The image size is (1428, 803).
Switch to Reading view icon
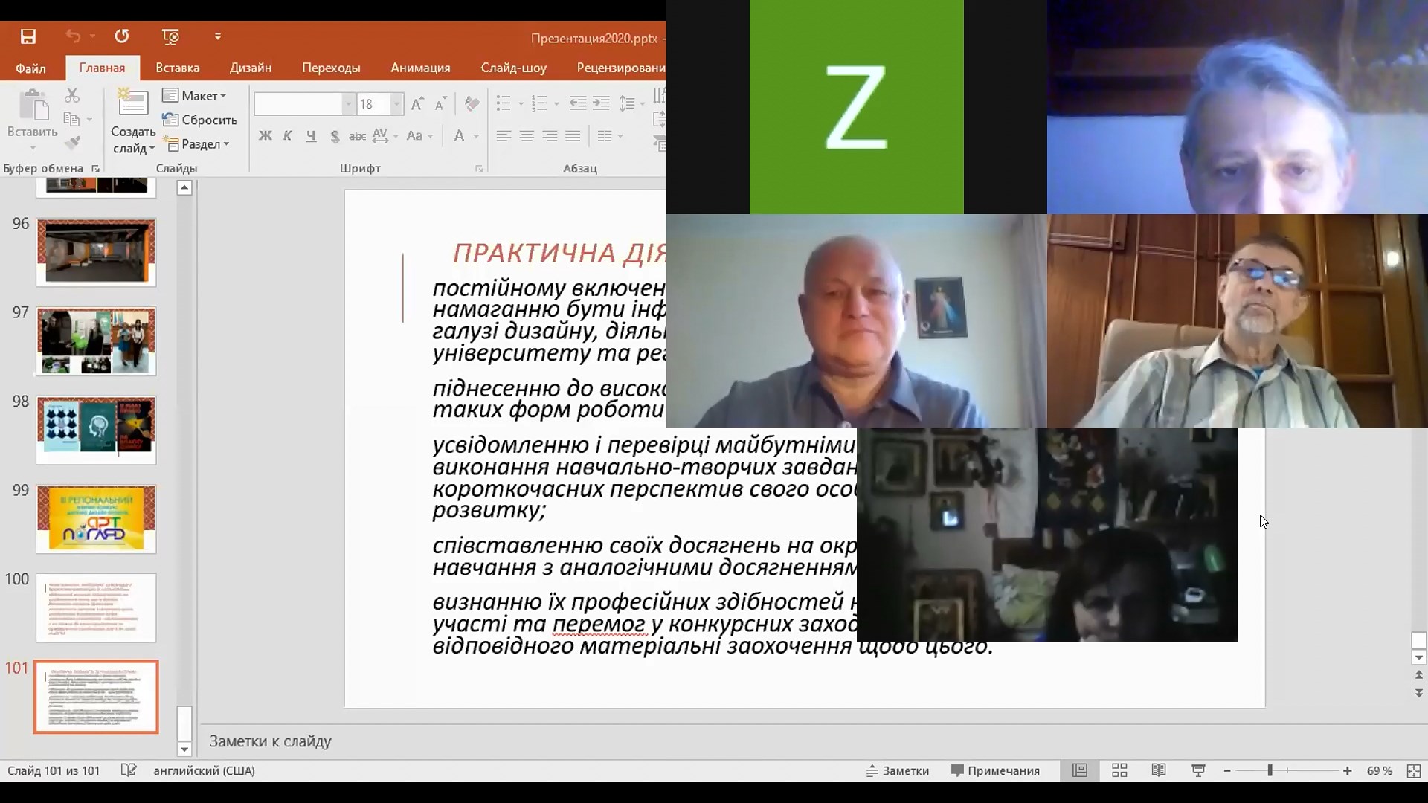click(x=1159, y=771)
